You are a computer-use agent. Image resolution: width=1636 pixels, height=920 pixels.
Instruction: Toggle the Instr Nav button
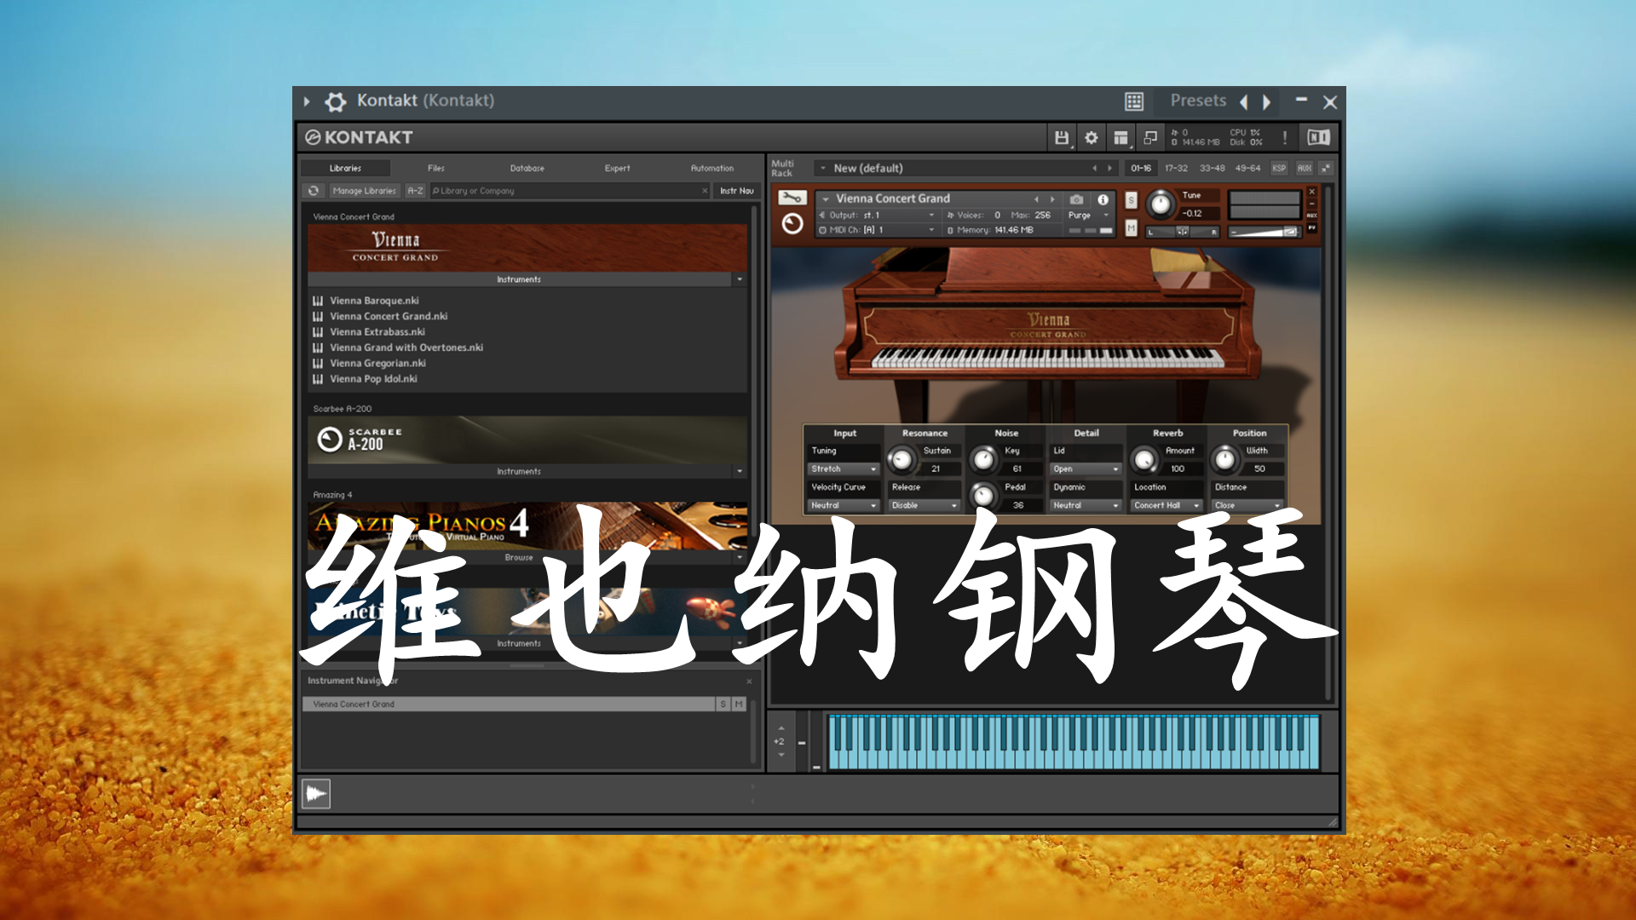click(736, 191)
